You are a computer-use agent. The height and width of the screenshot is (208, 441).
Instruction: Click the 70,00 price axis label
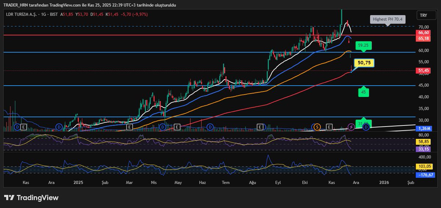coord(423,27)
